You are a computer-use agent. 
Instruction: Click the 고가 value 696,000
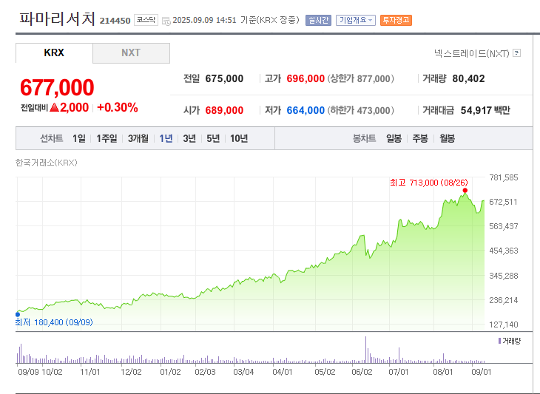coord(306,78)
